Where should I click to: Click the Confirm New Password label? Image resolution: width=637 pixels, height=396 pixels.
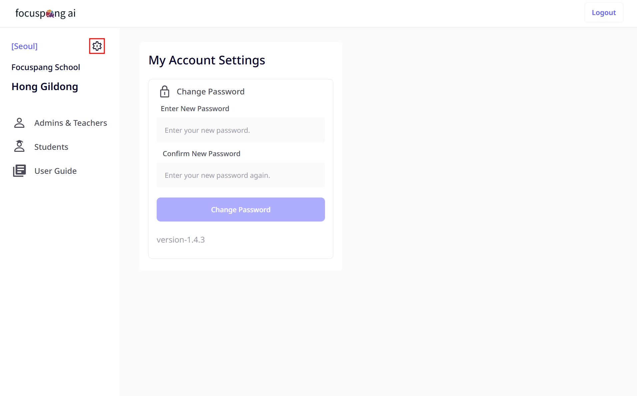201,154
